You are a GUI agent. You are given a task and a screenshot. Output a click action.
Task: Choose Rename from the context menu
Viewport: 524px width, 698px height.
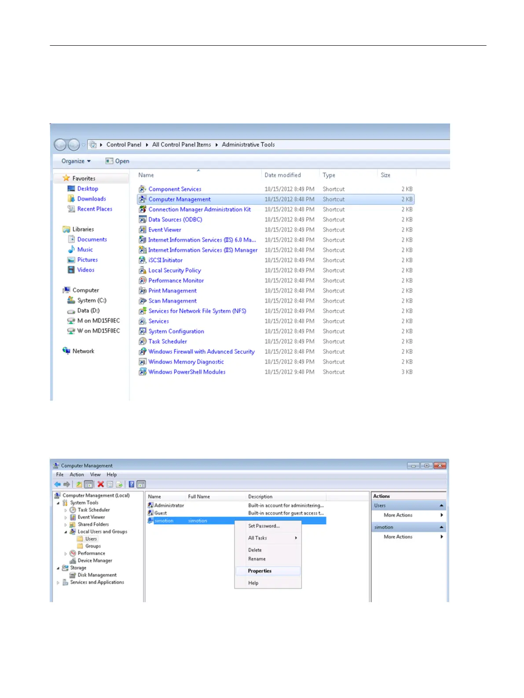pyautogui.click(x=268, y=559)
